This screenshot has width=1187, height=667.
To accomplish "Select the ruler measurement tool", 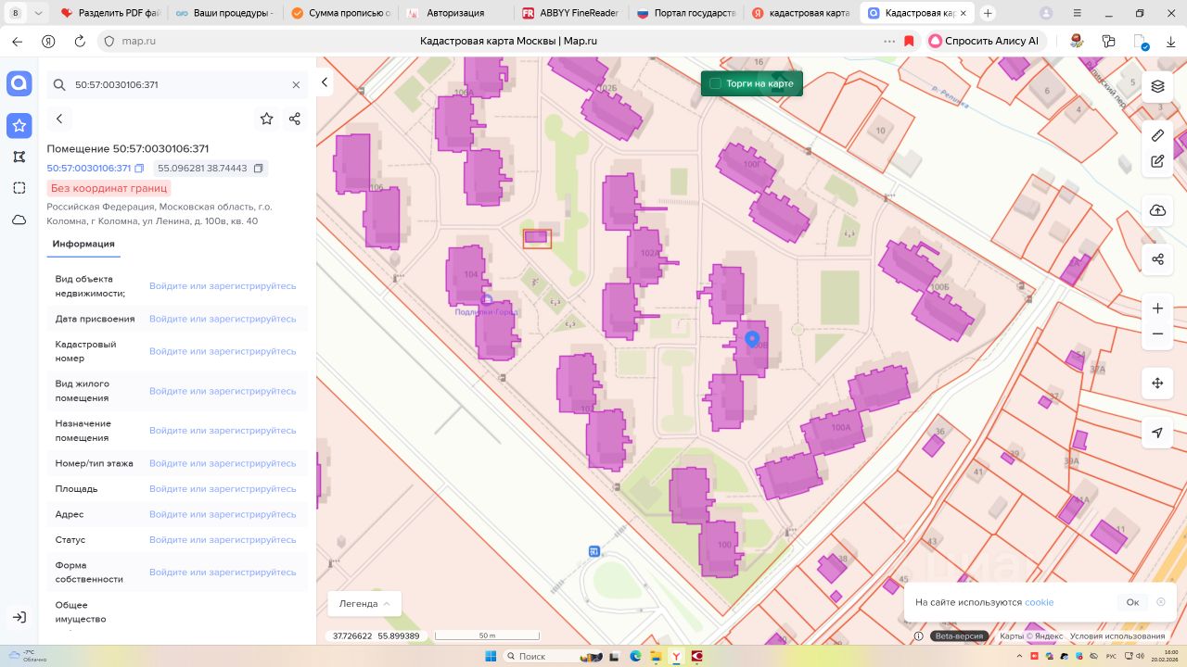I will click(x=1157, y=135).
